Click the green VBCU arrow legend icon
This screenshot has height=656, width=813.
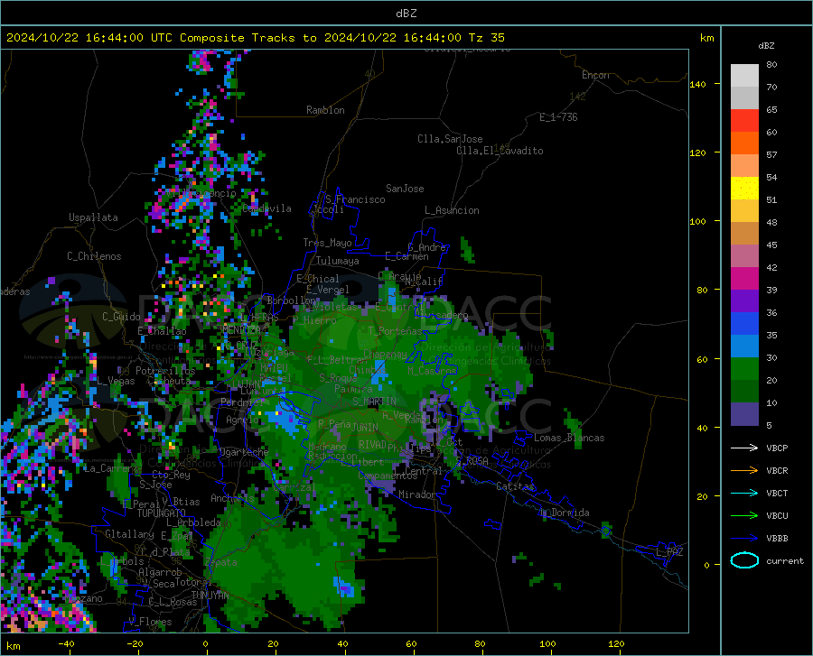[x=744, y=516]
